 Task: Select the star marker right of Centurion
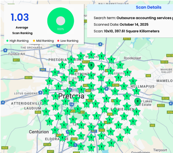[x=55, y=130]
